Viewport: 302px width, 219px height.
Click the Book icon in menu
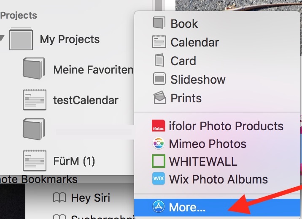pyautogui.click(x=159, y=23)
